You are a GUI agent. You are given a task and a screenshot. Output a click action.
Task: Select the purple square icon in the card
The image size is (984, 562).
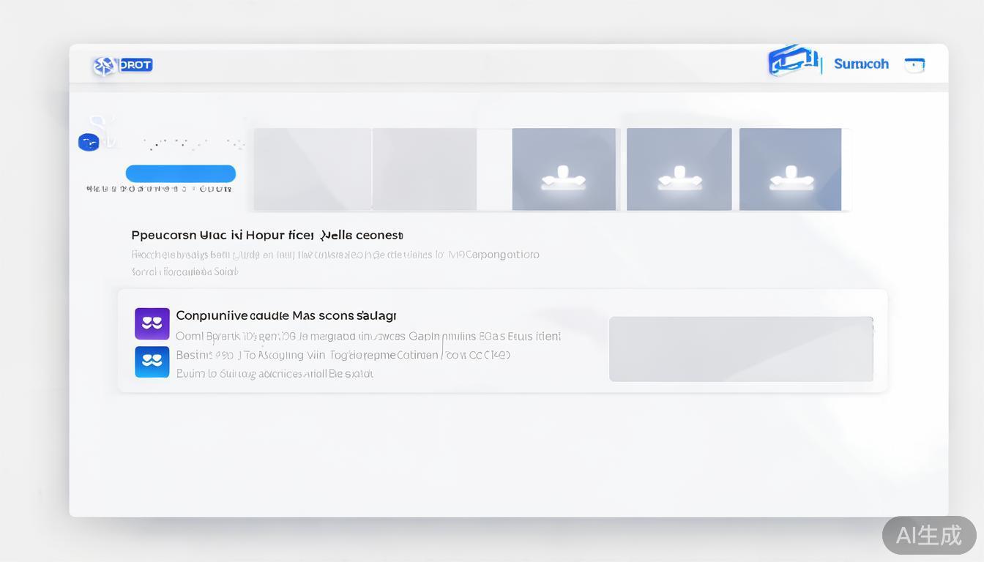pos(152,323)
